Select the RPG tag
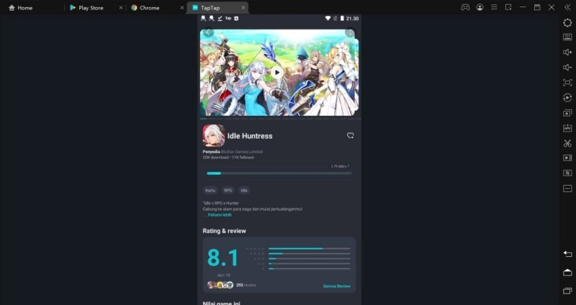The image size is (576, 305). click(x=228, y=191)
